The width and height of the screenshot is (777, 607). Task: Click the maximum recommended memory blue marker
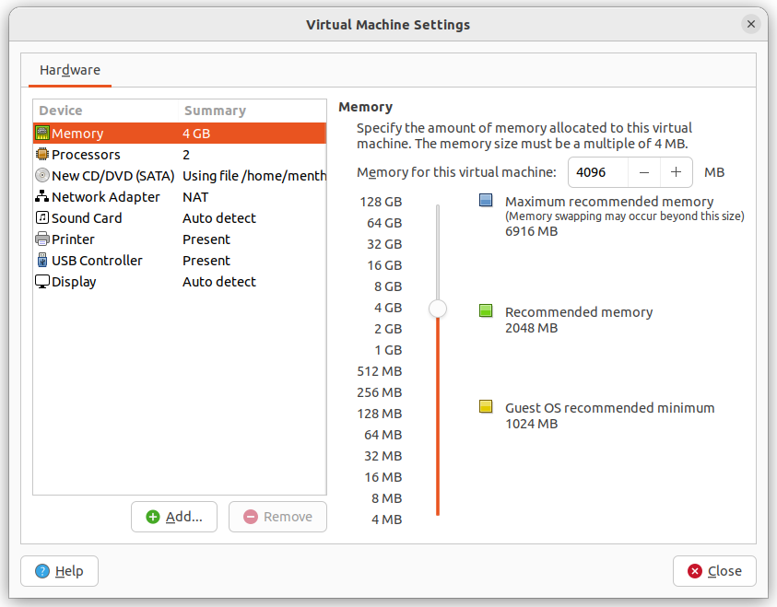tap(486, 200)
